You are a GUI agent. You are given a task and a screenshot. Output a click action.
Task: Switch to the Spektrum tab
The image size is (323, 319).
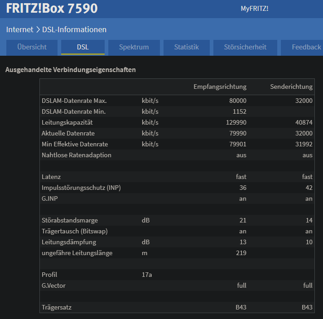click(134, 48)
